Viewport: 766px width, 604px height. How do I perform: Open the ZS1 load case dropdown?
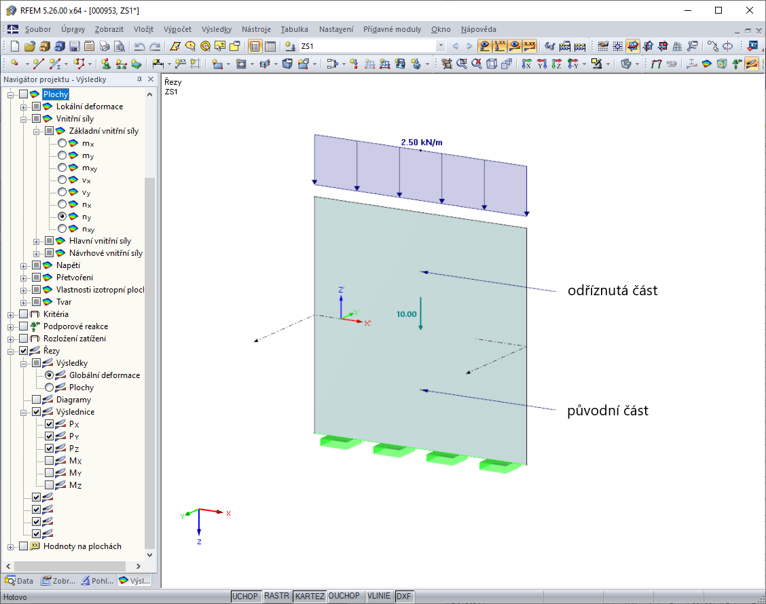point(441,46)
